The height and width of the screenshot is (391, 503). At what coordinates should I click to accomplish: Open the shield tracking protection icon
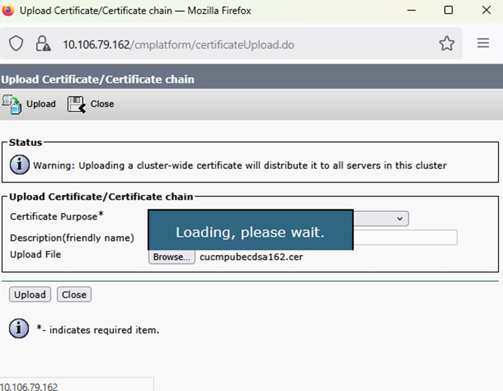pyautogui.click(x=16, y=44)
